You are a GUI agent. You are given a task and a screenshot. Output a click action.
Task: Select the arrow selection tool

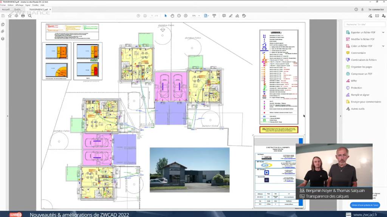pyautogui.click(x=166, y=16)
